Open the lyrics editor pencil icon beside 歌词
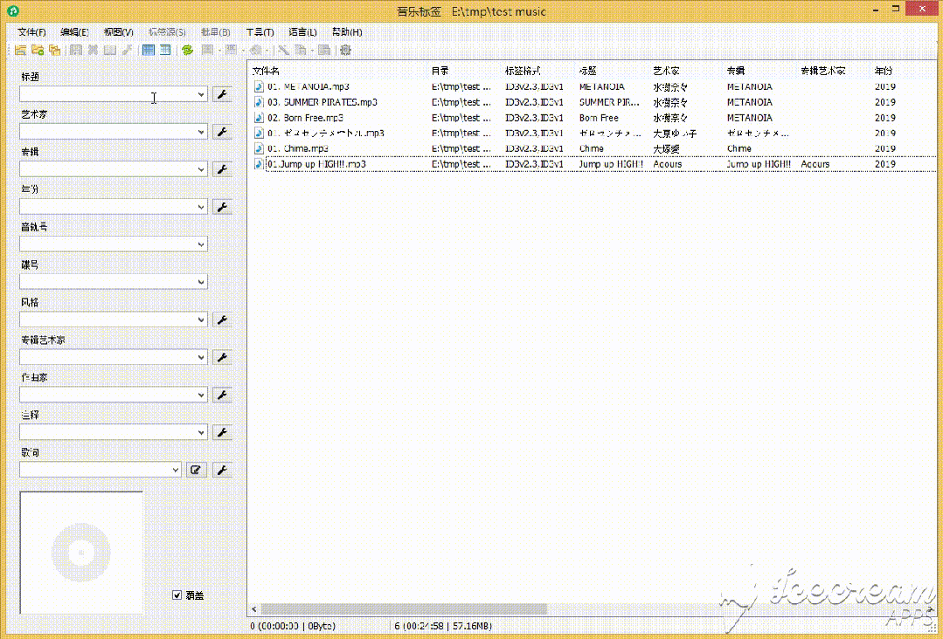Screen dimensions: 943x639 click(x=197, y=469)
